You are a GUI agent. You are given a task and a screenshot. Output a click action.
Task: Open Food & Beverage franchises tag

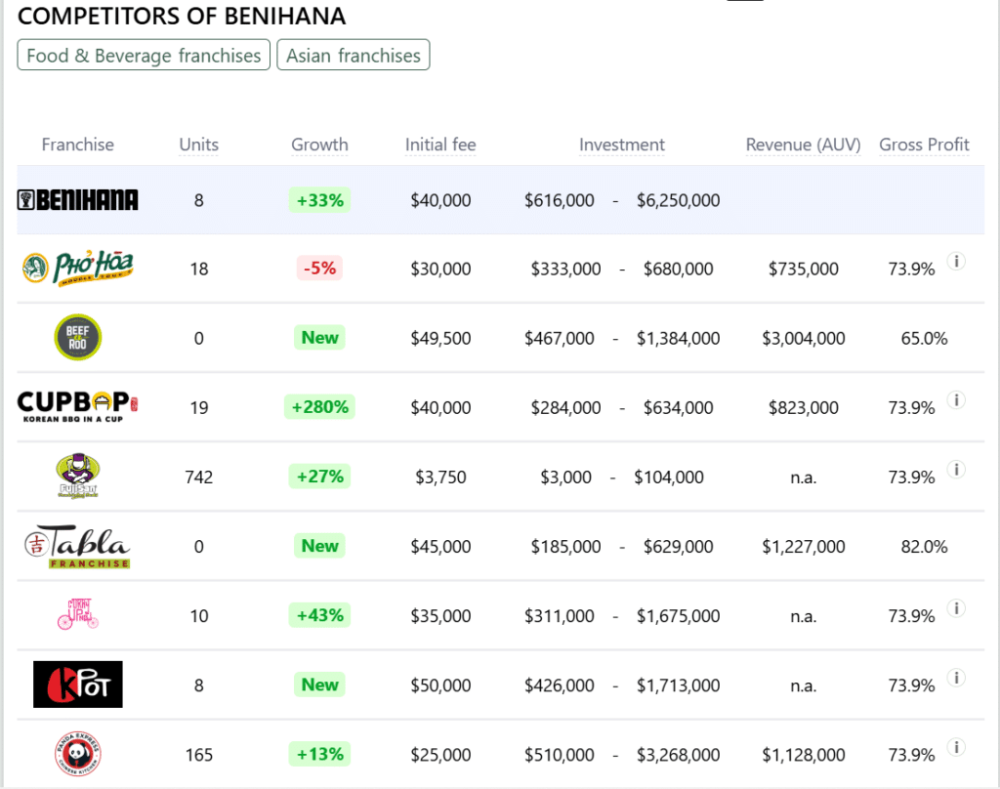pos(144,55)
